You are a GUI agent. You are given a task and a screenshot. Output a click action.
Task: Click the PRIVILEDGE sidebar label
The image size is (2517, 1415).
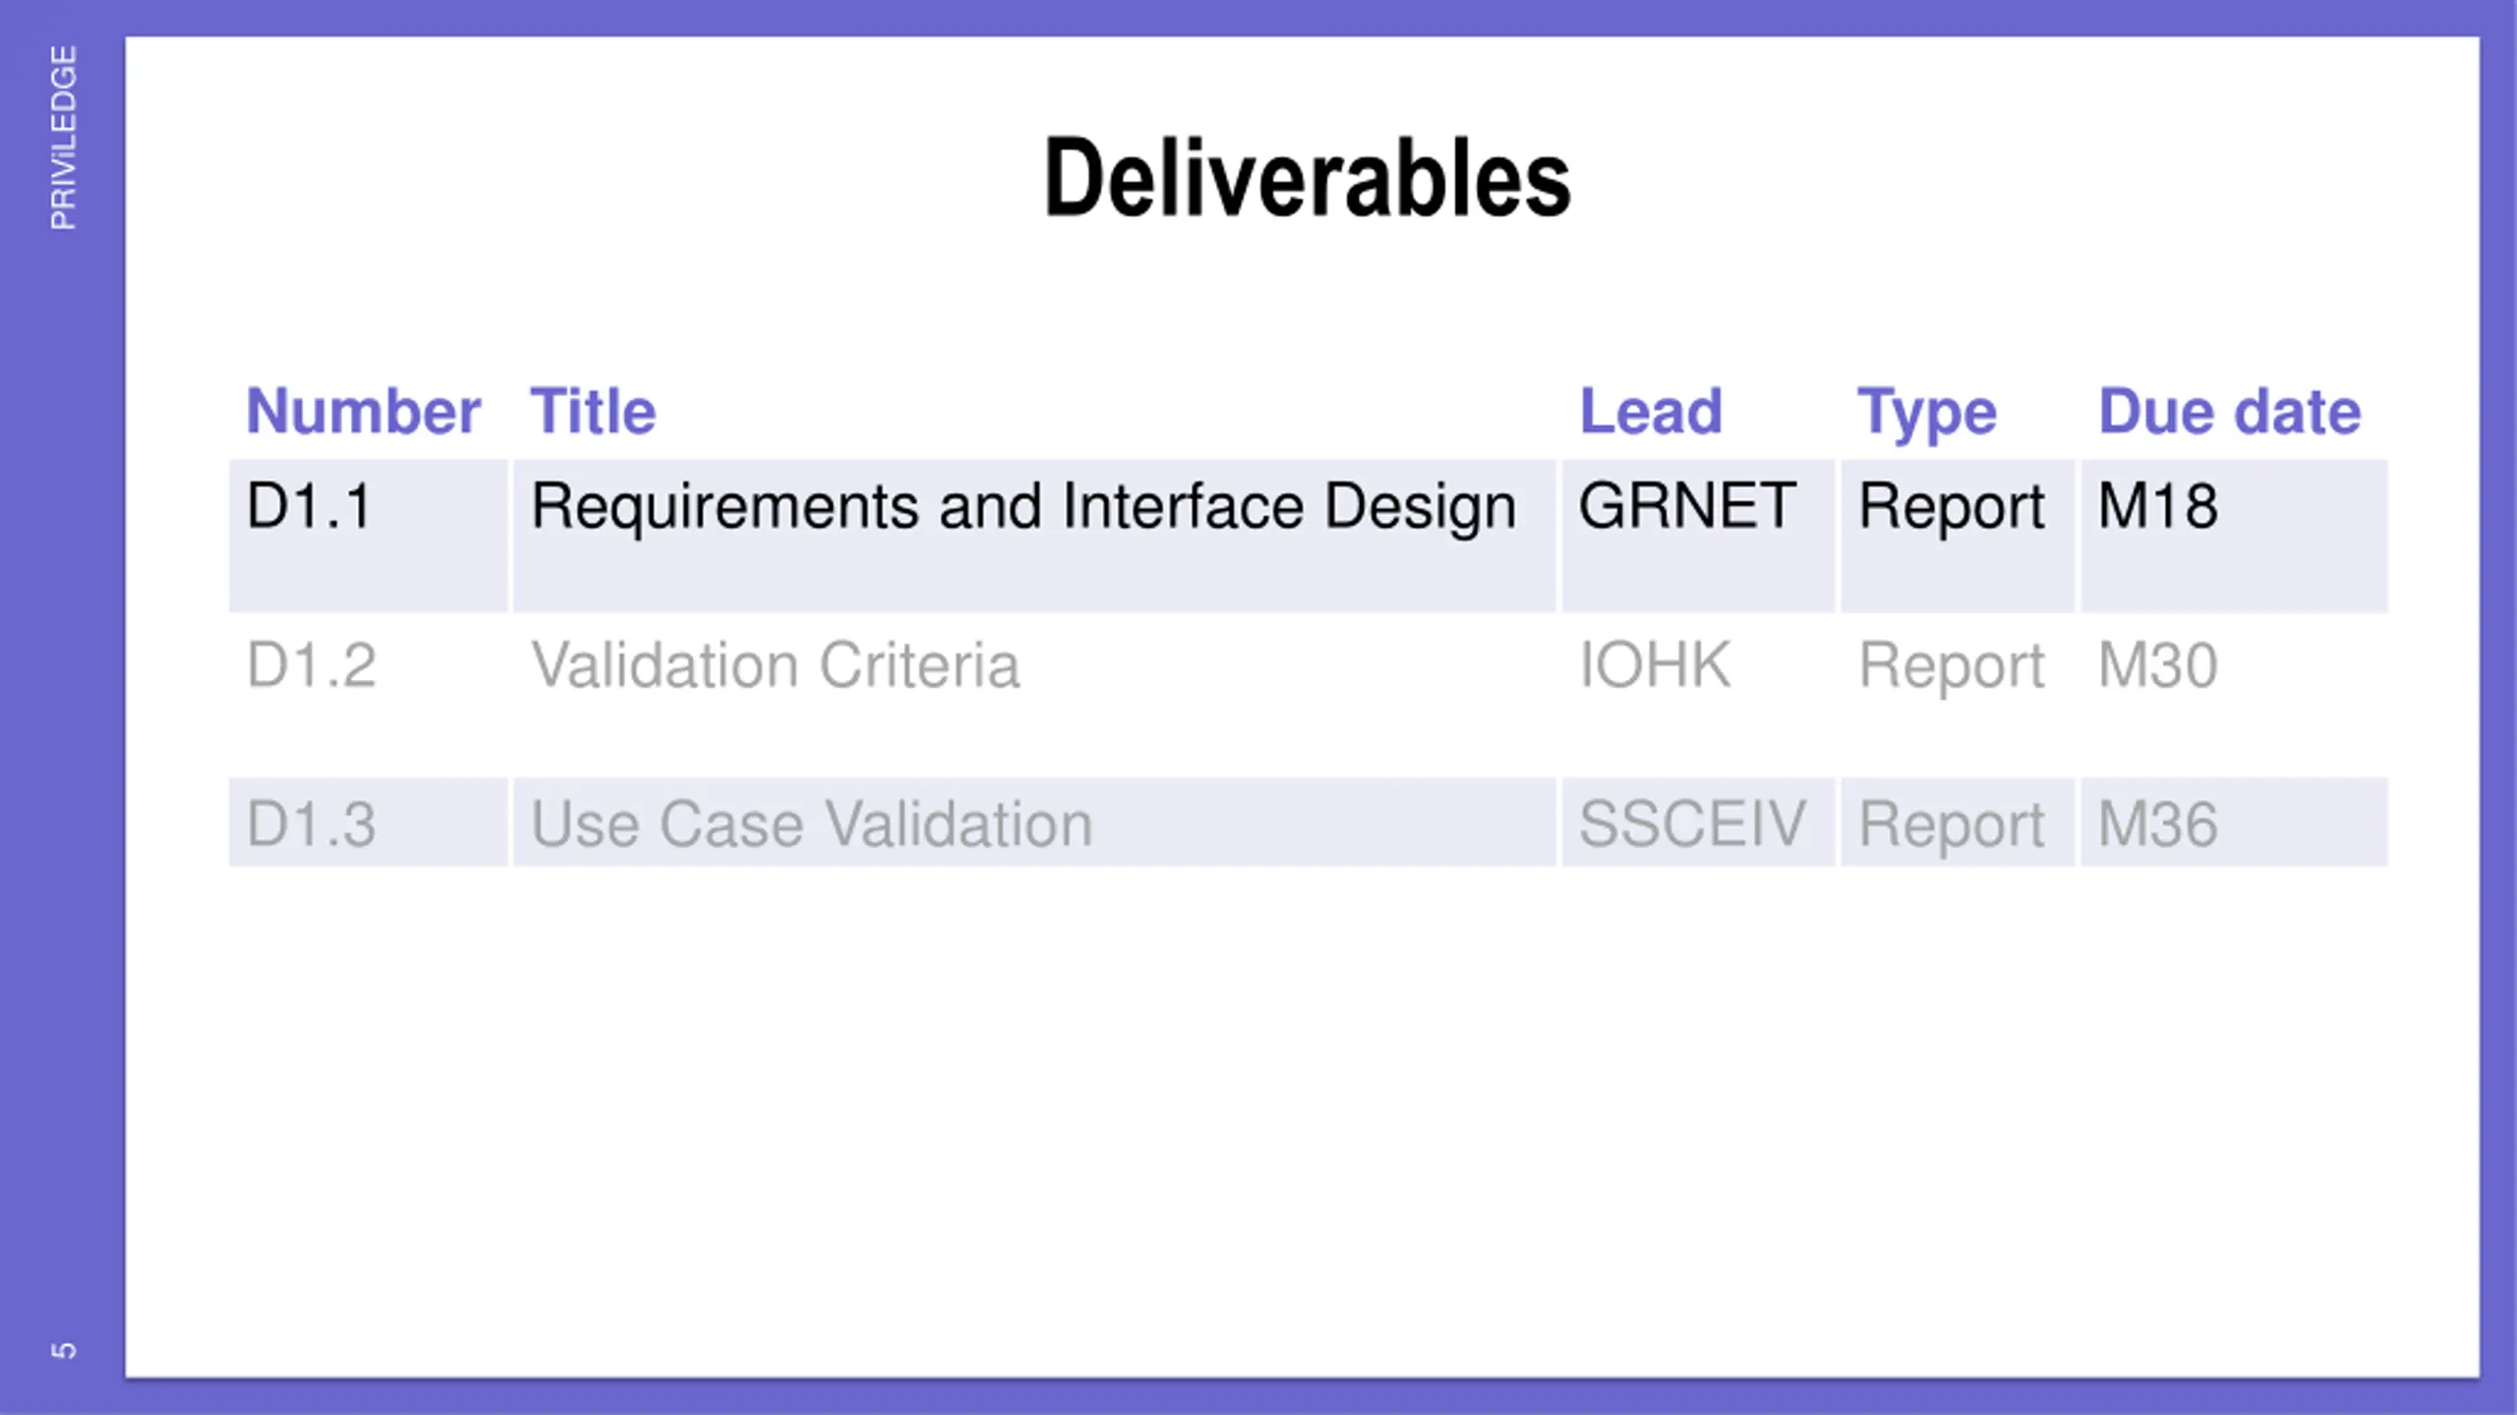tap(63, 138)
